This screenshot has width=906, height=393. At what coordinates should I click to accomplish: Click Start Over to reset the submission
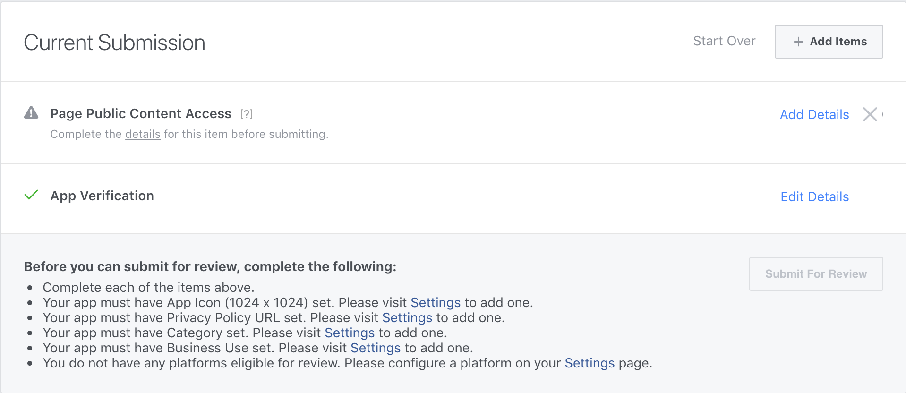pyautogui.click(x=724, y=41)
